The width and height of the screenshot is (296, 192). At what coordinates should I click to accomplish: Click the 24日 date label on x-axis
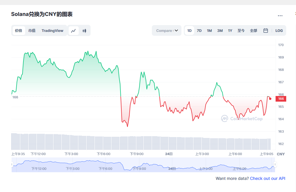coord(169,154)
